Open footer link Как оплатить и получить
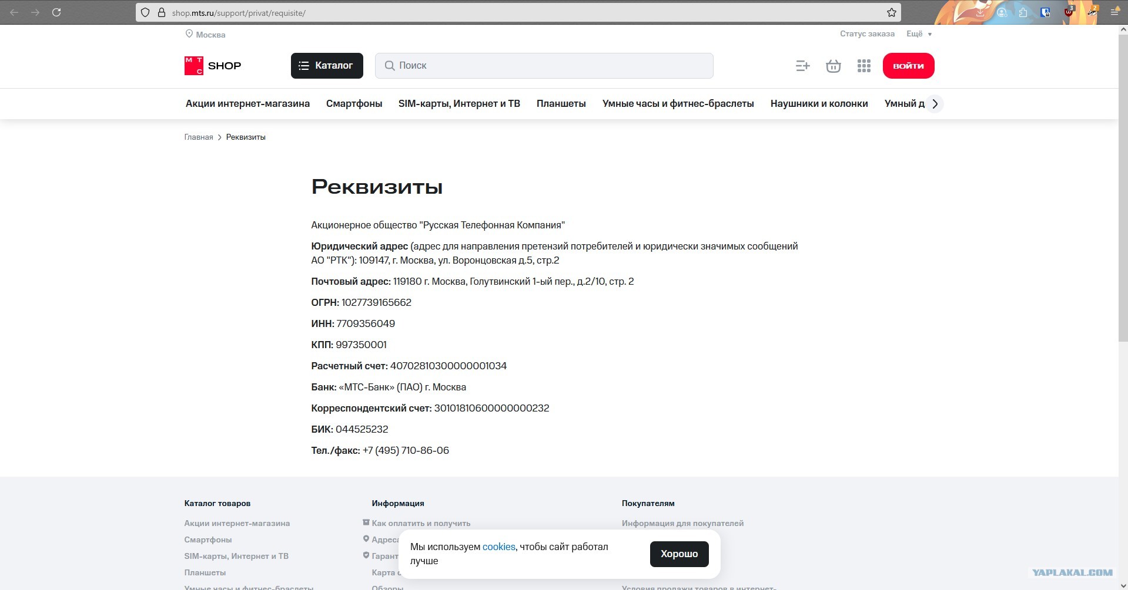 click(x=421, y=523)
